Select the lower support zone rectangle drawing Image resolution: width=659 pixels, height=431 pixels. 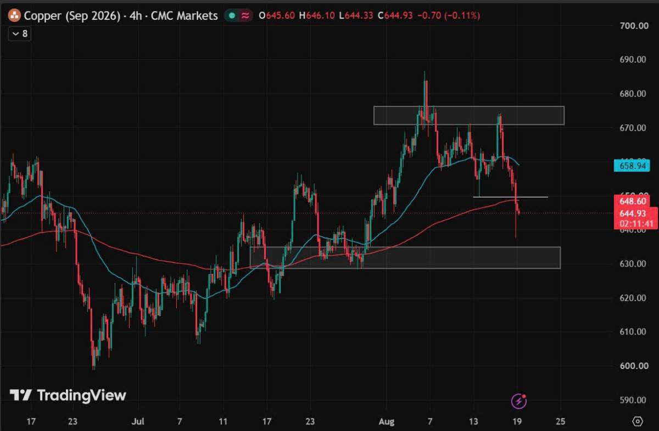pyautogui.click(x=405, y=258)
